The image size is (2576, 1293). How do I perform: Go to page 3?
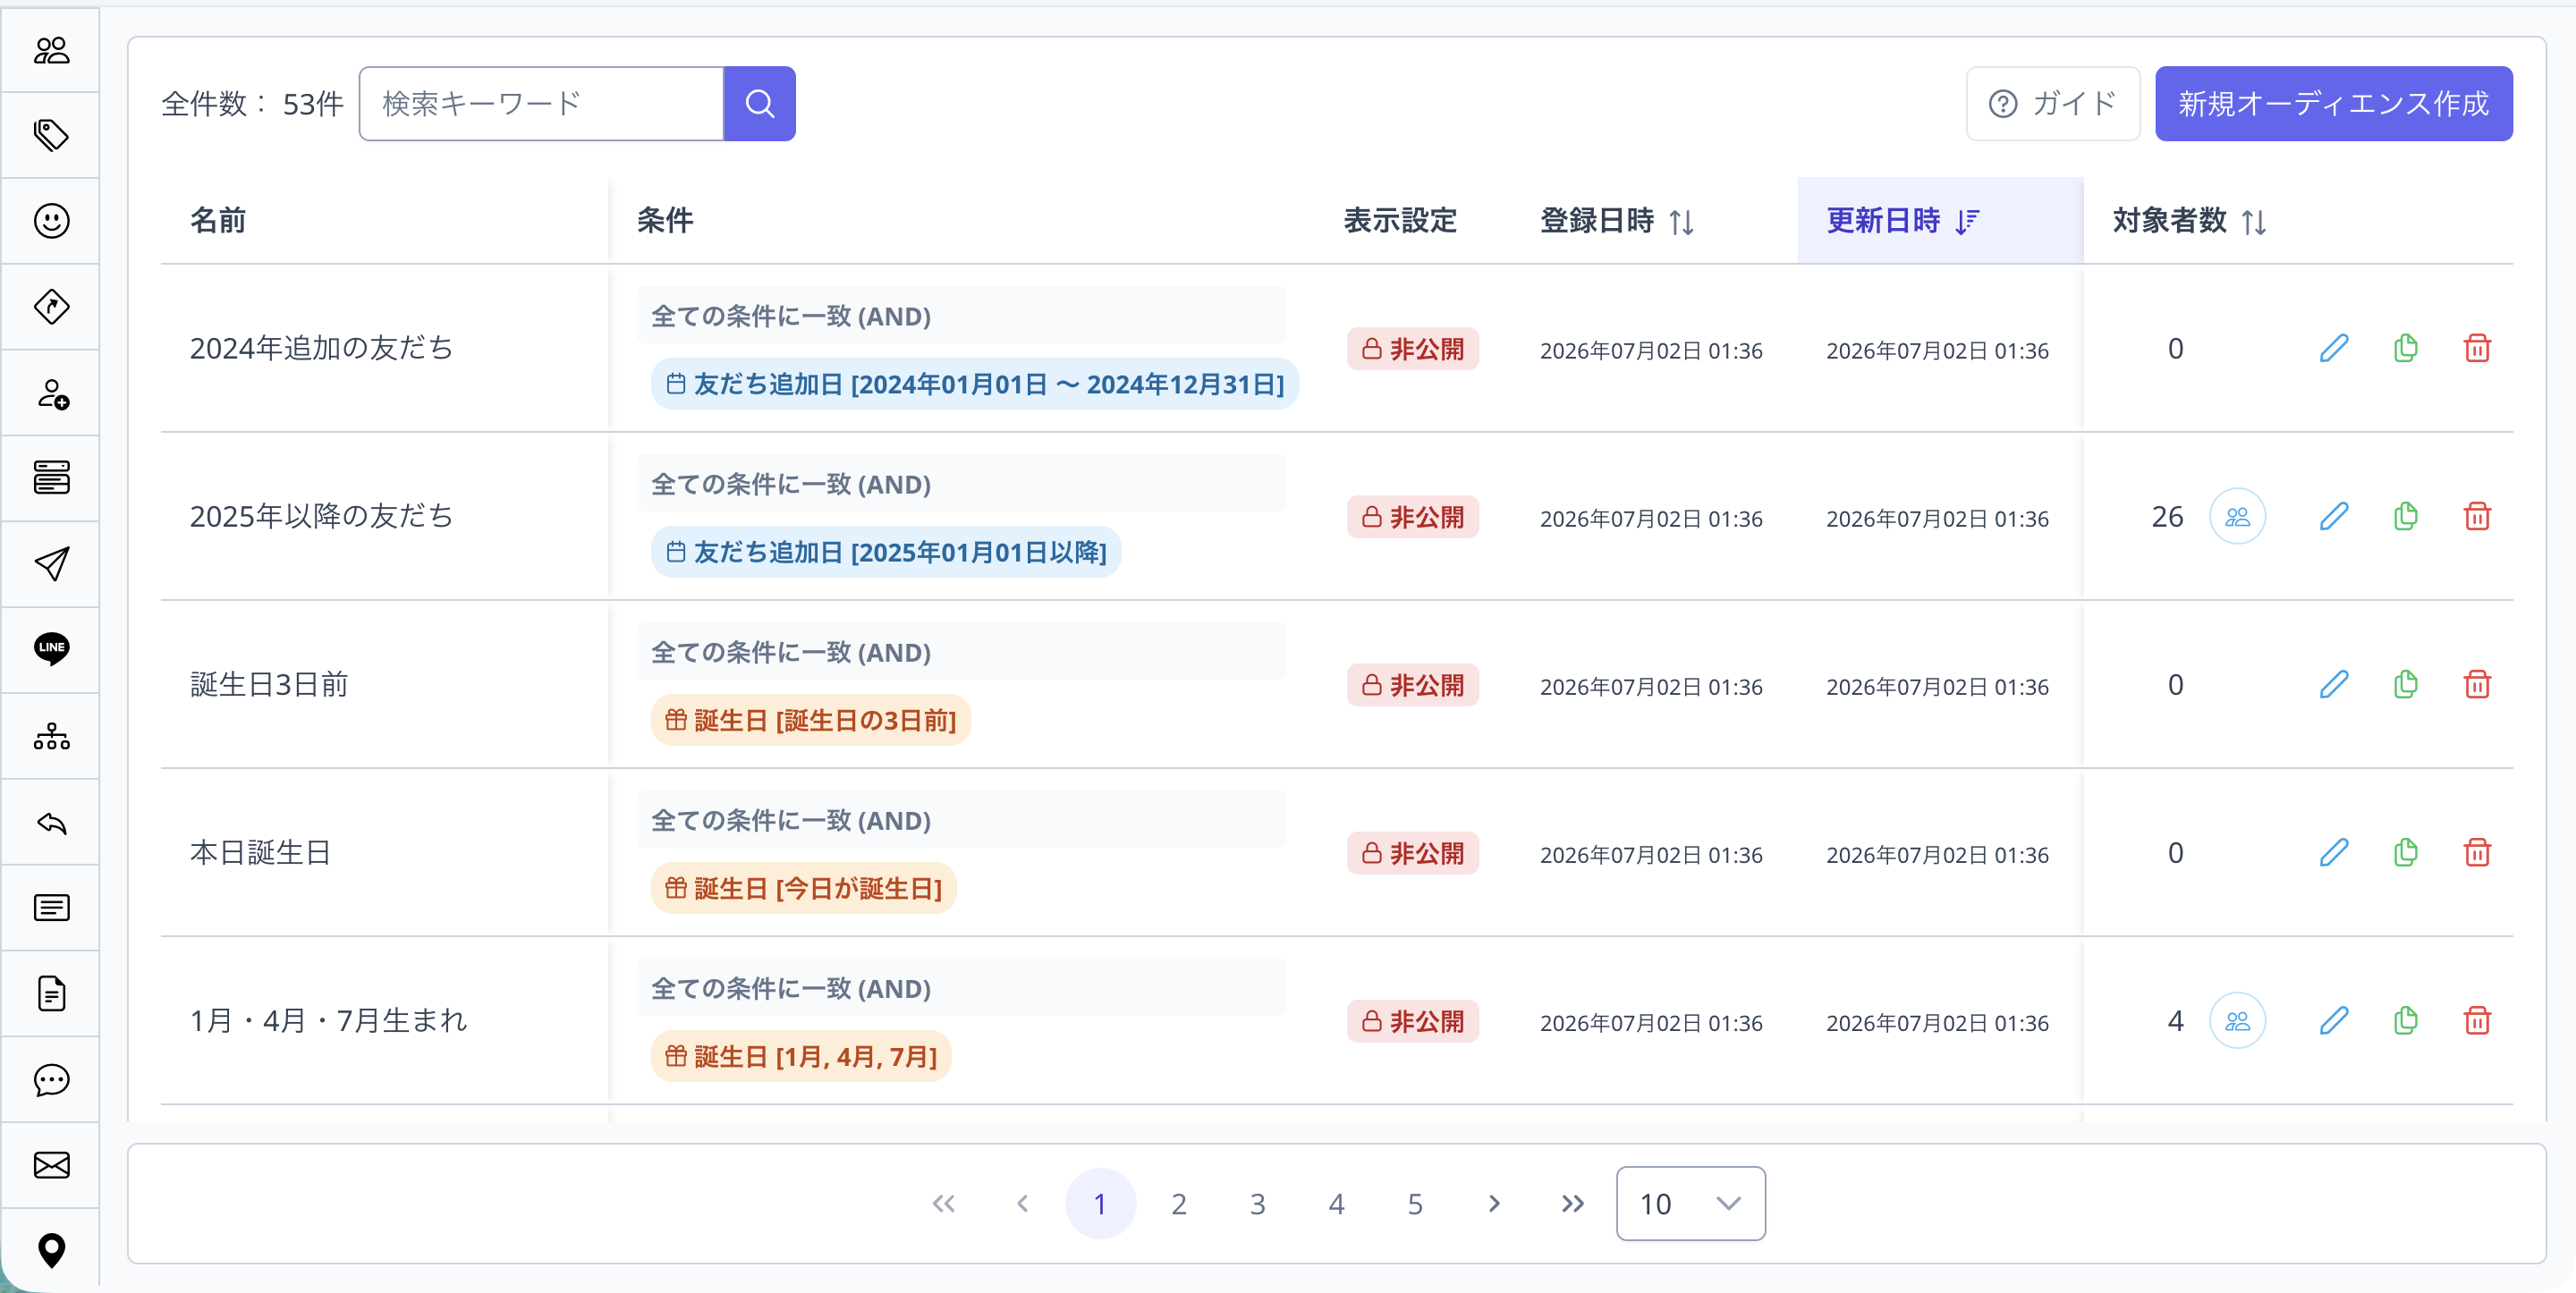[x=1257, y=1204]
